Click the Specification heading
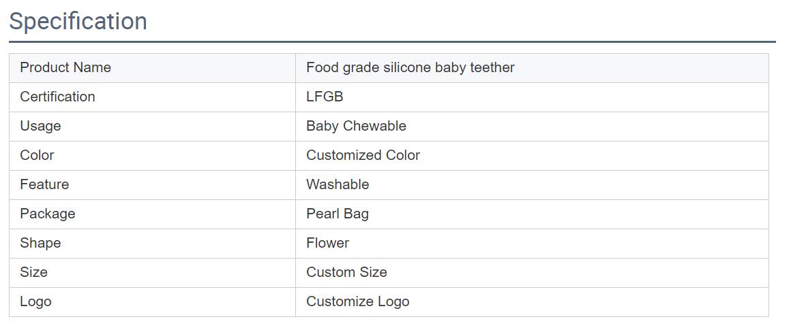This screenshot has width=793, height=332. (x=78, y=22)
